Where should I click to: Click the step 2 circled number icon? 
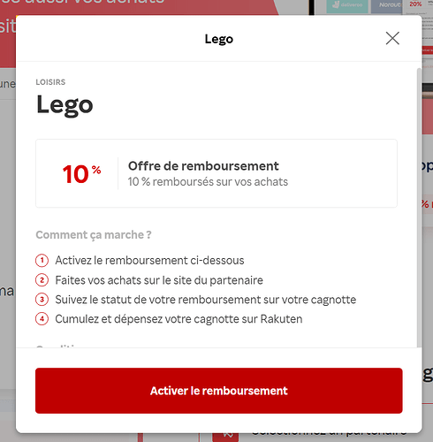tap(42, 280)
